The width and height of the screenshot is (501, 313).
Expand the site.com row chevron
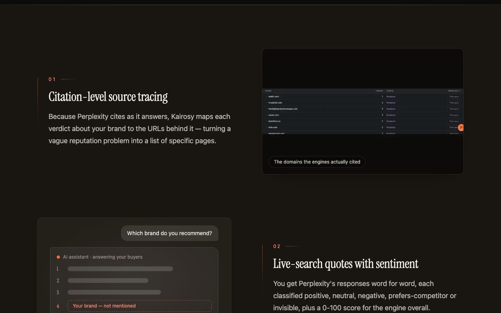click(266, 127)
